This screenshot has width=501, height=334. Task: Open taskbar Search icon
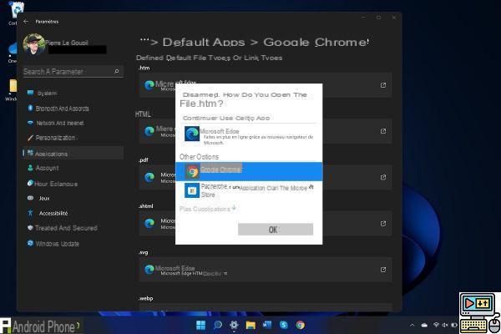pyautogui.click(x=218, y=326)
